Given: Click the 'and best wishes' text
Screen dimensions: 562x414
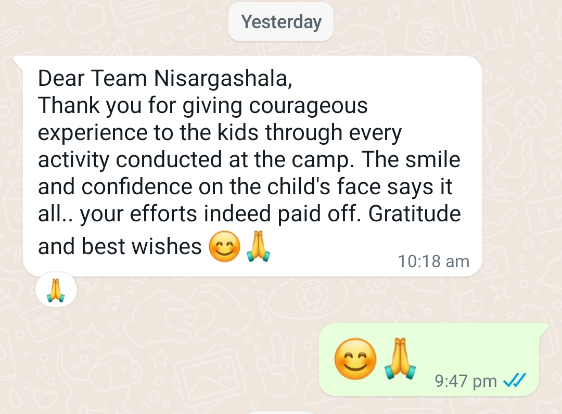Looking at the screenshot, I should [120, 246].
